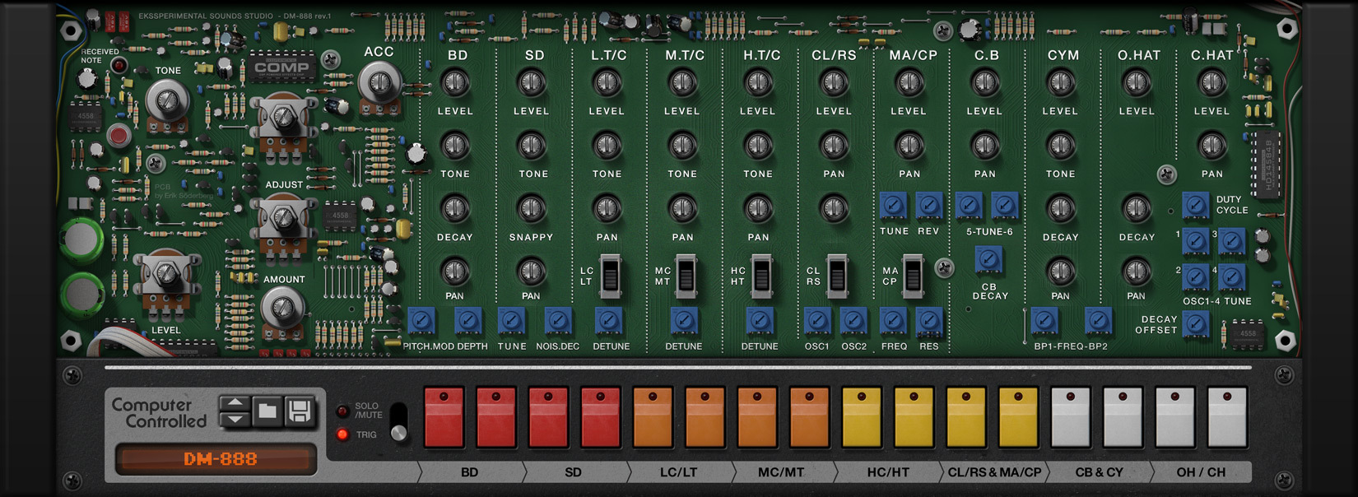1358x497 pixels.
Task: Click the PITCH.MOD blue trimmer
Action: coord(421,321)
